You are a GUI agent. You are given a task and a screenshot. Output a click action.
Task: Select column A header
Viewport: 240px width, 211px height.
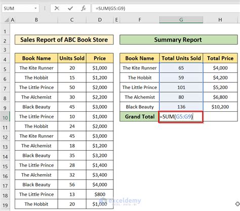pos(12,20)
